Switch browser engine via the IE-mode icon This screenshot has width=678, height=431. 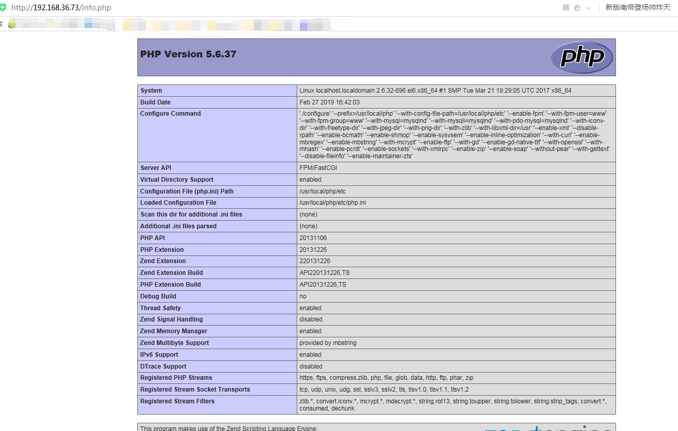[x=578, y=8]
